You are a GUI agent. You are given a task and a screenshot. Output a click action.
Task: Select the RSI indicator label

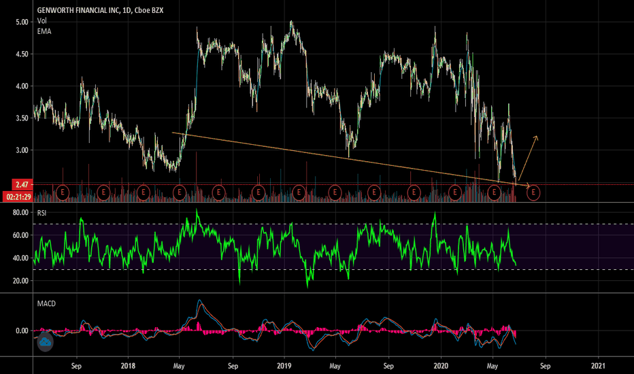41,213
